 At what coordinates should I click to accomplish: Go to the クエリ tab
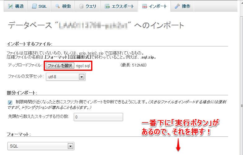click(x=87, y=6)
